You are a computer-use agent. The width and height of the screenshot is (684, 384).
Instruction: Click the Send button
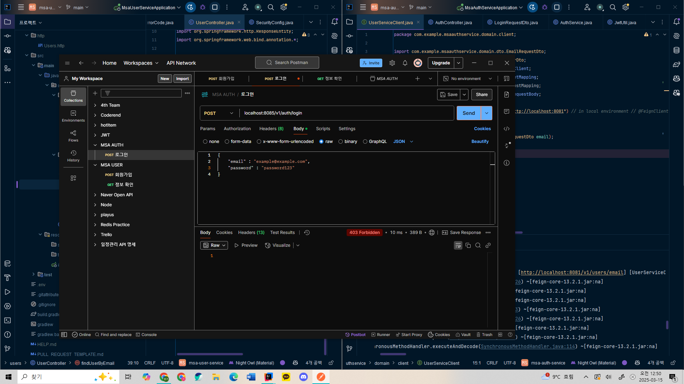[468, 113]
